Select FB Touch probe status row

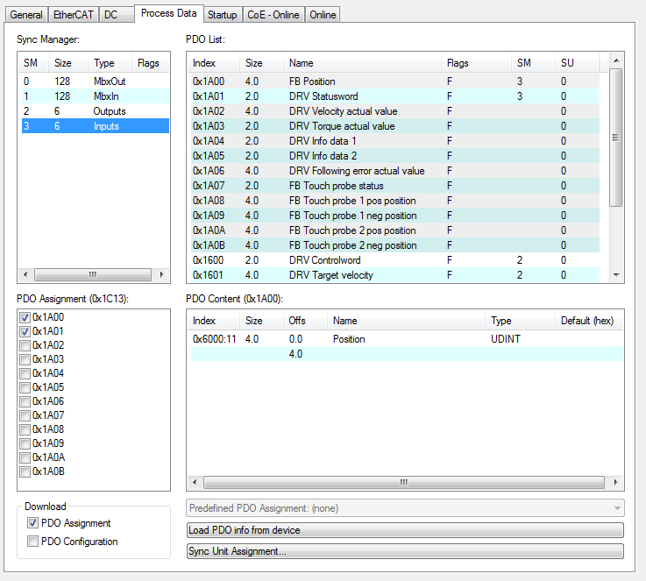(395, 186)
